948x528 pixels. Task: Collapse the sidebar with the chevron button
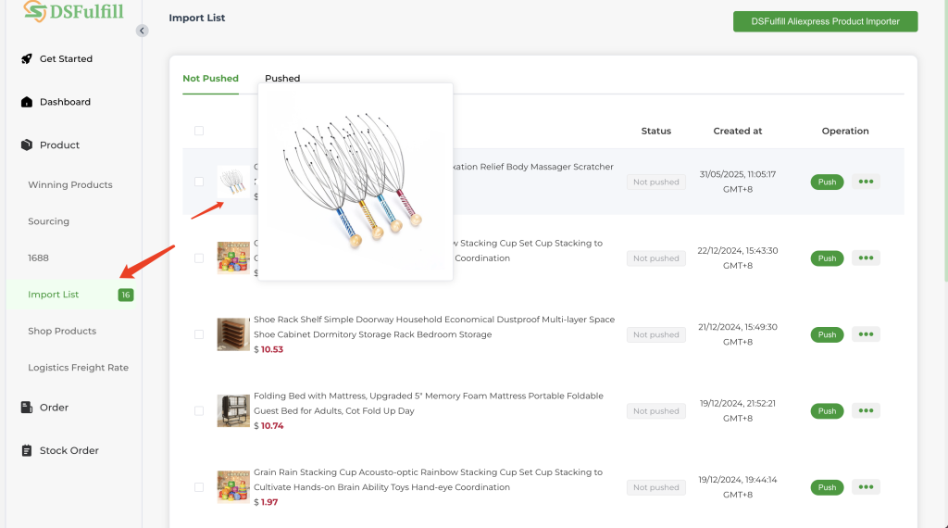pyautogui.click(x=142, y=31)
